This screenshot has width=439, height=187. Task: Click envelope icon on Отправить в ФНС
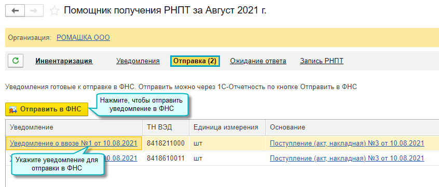click(13, 109)
